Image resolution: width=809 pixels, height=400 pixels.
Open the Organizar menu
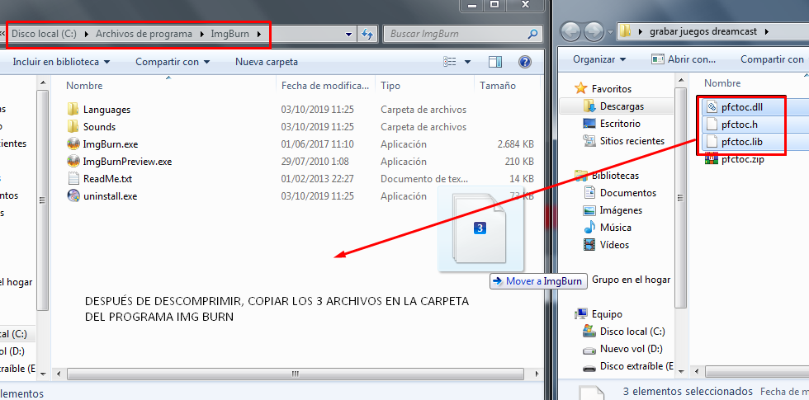pos(599,59)
